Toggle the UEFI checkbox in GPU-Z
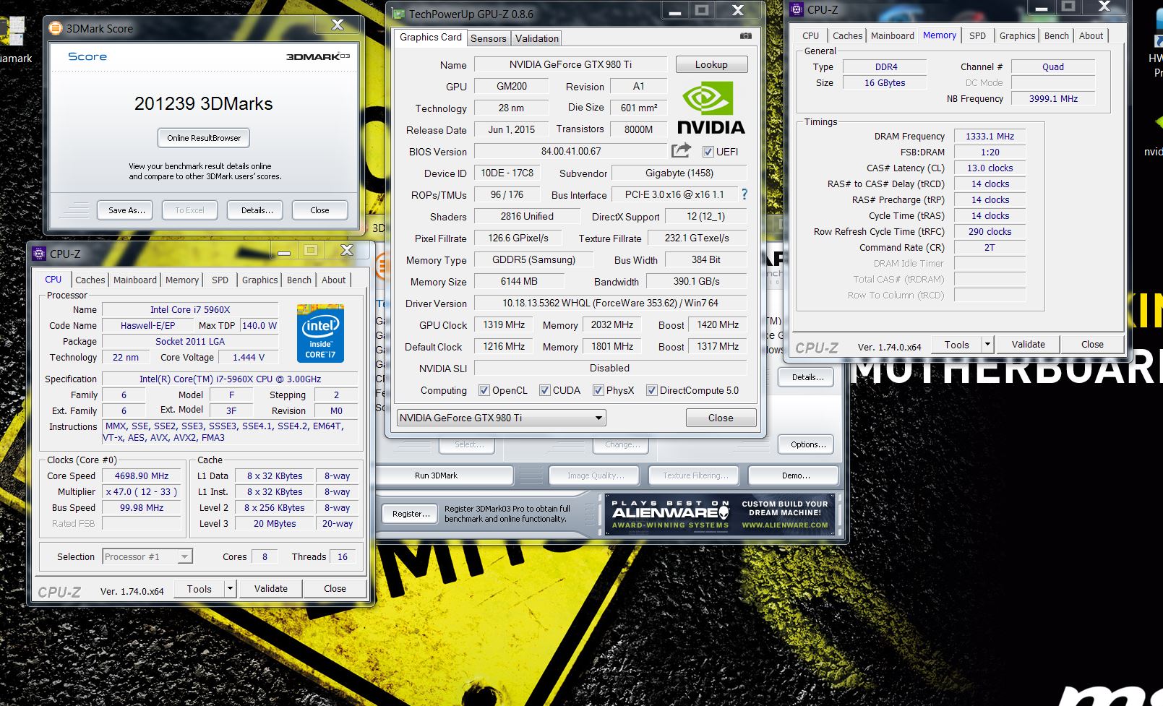Viewport: 1163px width, 706px height. [x=708, y=152]
